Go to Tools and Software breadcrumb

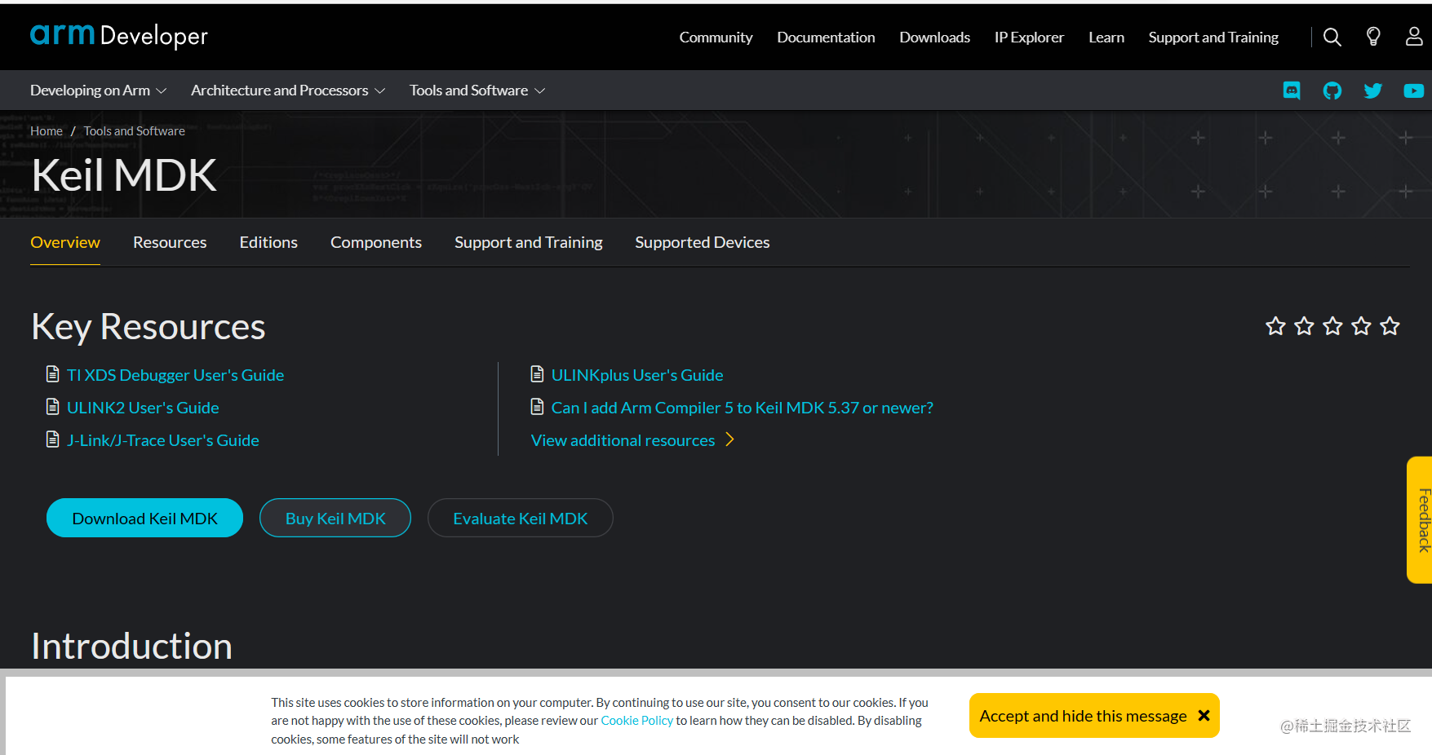(x=135, y=131)
